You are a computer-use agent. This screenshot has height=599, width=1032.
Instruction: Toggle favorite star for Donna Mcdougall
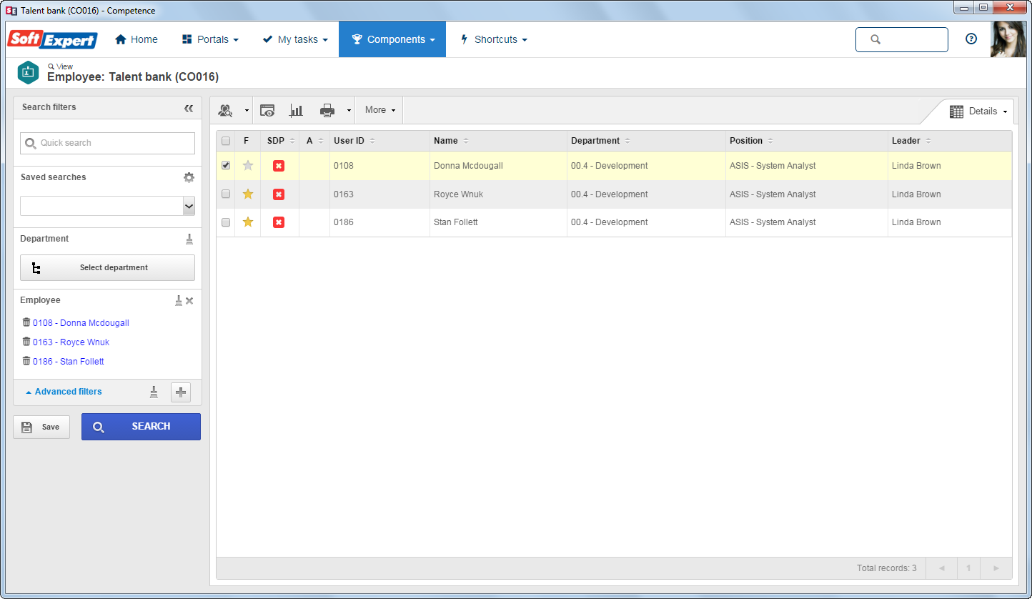[248, 165]
